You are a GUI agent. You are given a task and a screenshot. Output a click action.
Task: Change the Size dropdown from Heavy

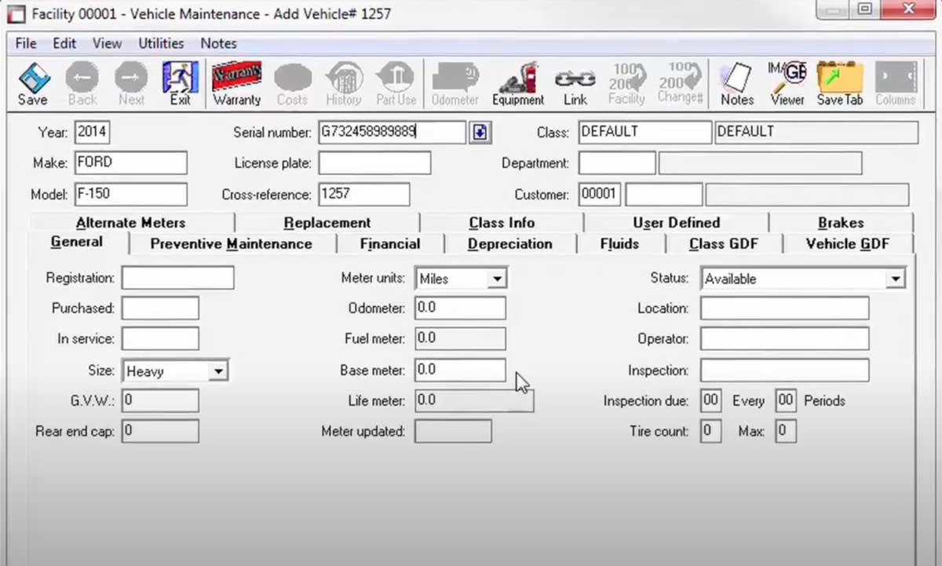[218, 370]
